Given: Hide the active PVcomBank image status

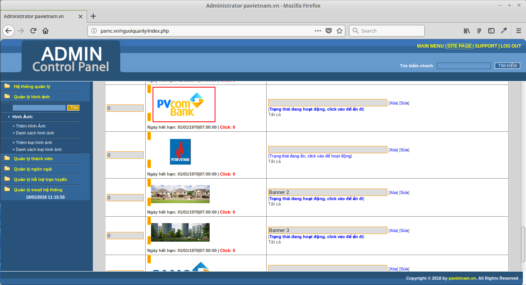Looking at the screenshot, I should [x=316, y=109].
